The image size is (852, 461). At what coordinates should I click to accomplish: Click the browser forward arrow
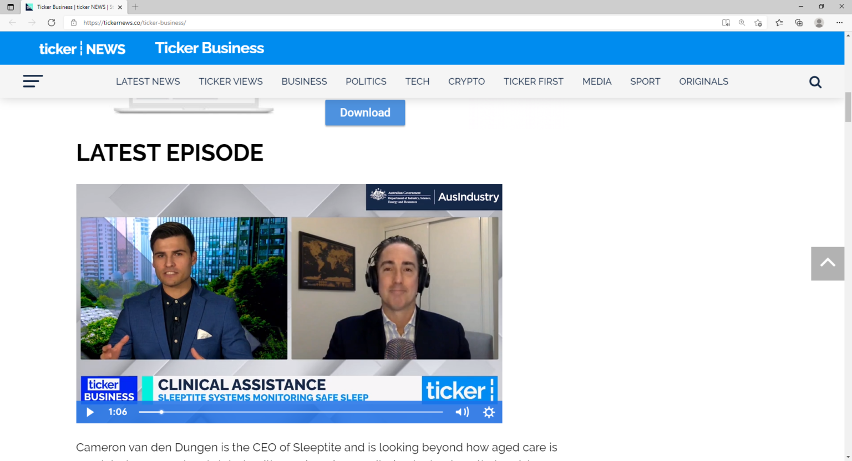(32, 23)
